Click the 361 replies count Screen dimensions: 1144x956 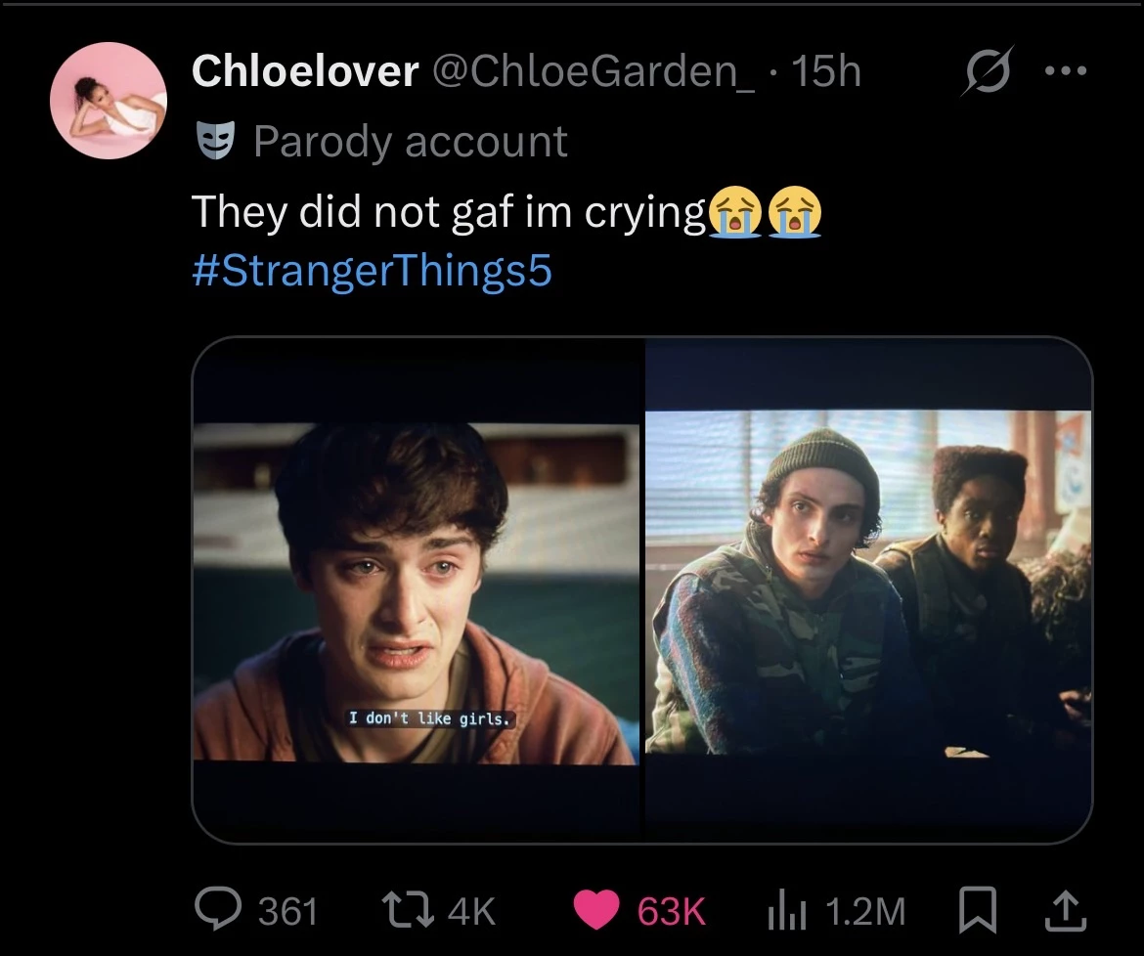pos(287,912)
